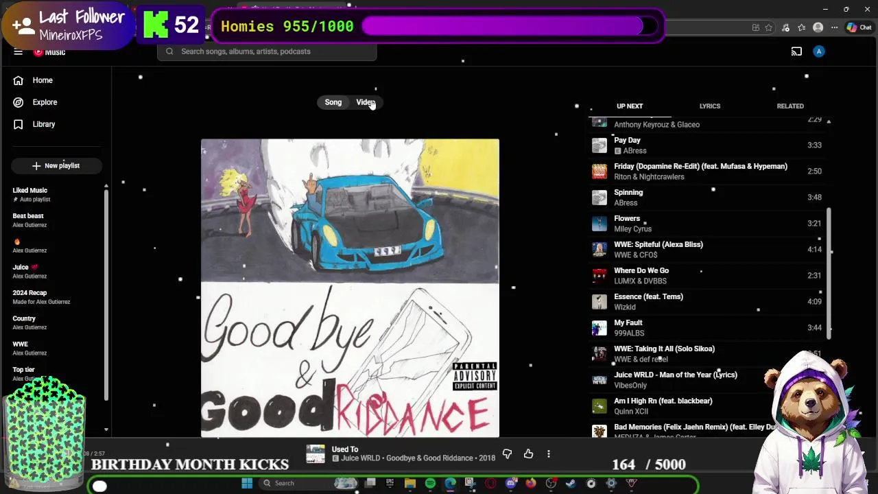Switch player view to Video
This screenshot has width=878, height=494.
(x=366, y=102)
